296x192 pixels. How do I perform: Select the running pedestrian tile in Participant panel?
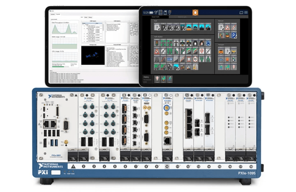point(221,67)
